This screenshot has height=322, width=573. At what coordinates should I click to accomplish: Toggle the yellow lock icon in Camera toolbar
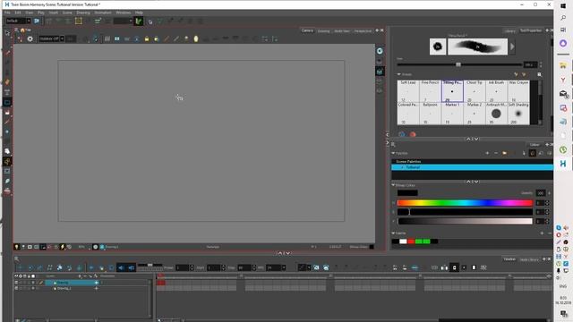[147, 38]
